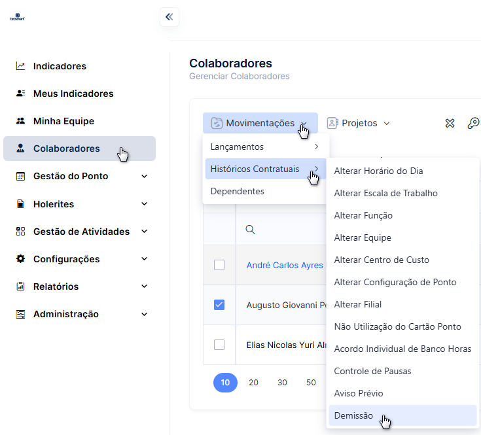Screen dimensions: 481x435
Task: Open the Lançamentos submenu arrow
Action: tap(317, 147)
